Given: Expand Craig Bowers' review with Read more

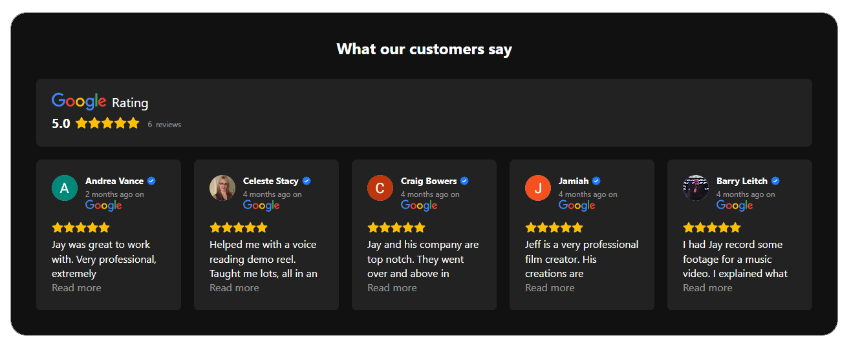Looking at the screenshot, I should [x=392, y=288].
